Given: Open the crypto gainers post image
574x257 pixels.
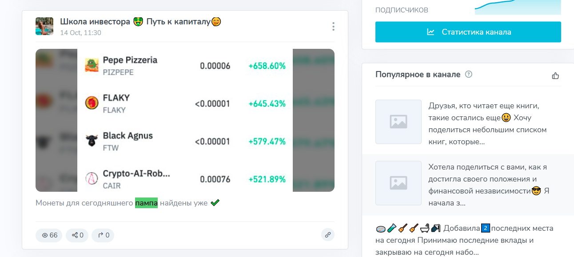Looking at the screenshot, I should tap(185, 120).
